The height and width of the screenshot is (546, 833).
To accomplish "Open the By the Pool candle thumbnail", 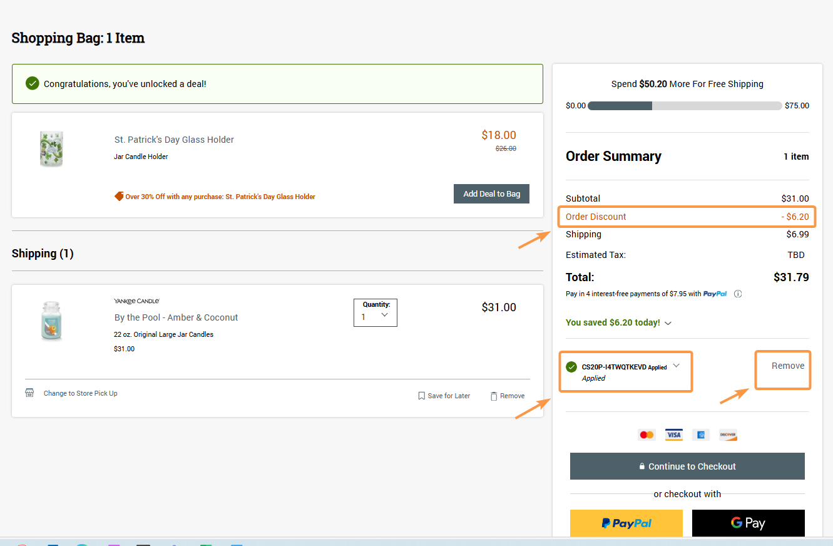I will (x=51, y=321).
